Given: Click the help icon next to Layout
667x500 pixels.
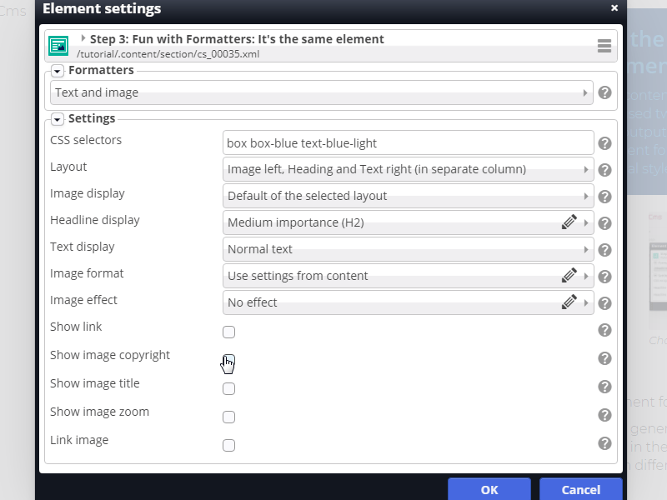Looking at the screenshot, I should click(x=604, y=169).
